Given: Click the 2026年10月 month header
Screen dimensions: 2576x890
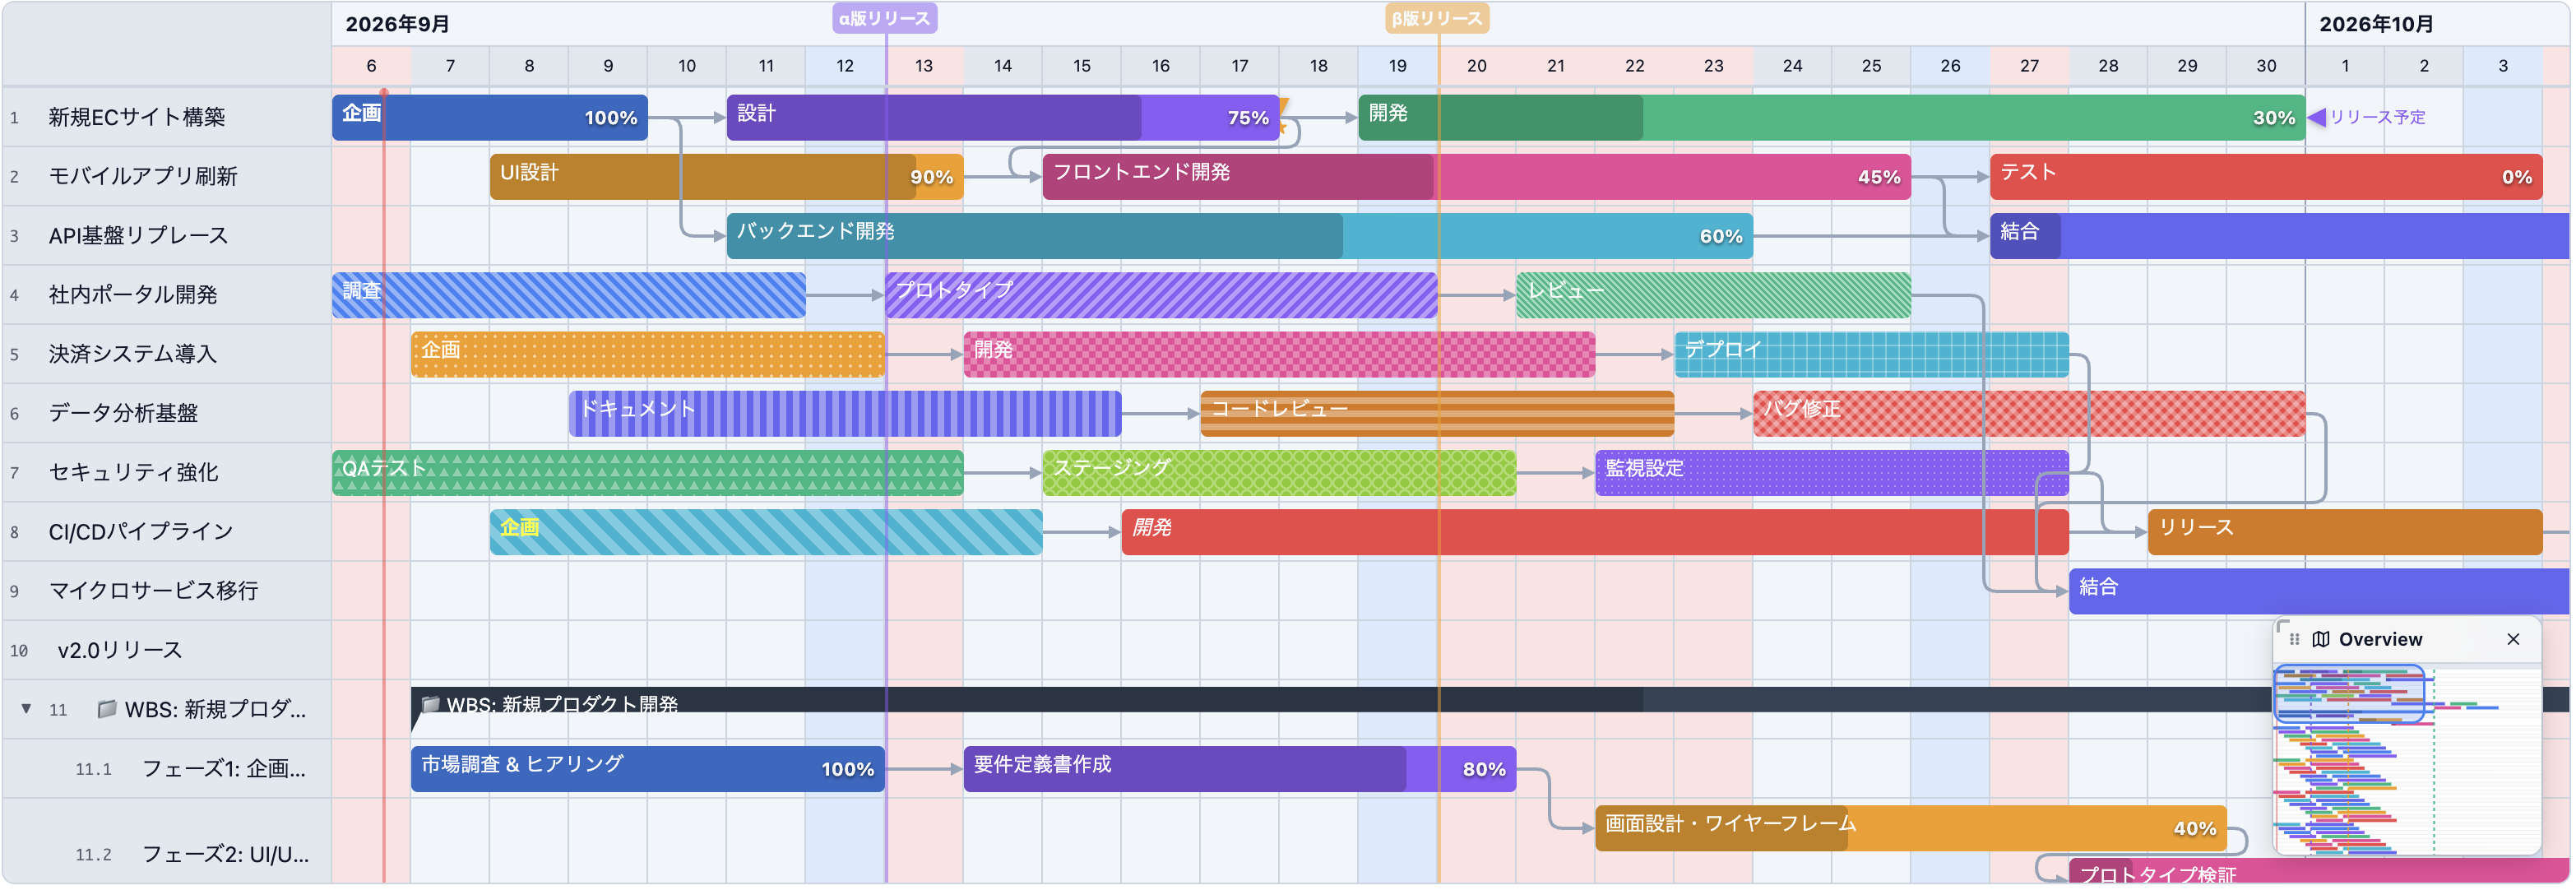Looking at the screenshot, I should pos(2376,24).
